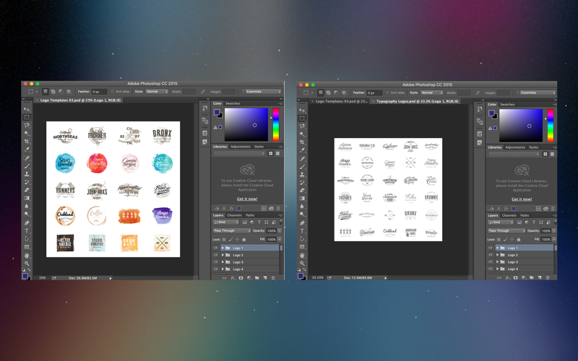Create new group via folder icon in left Layers panel
Image resolution: width=578 pixels, height=361 pixels.
[x=257, y=278]
